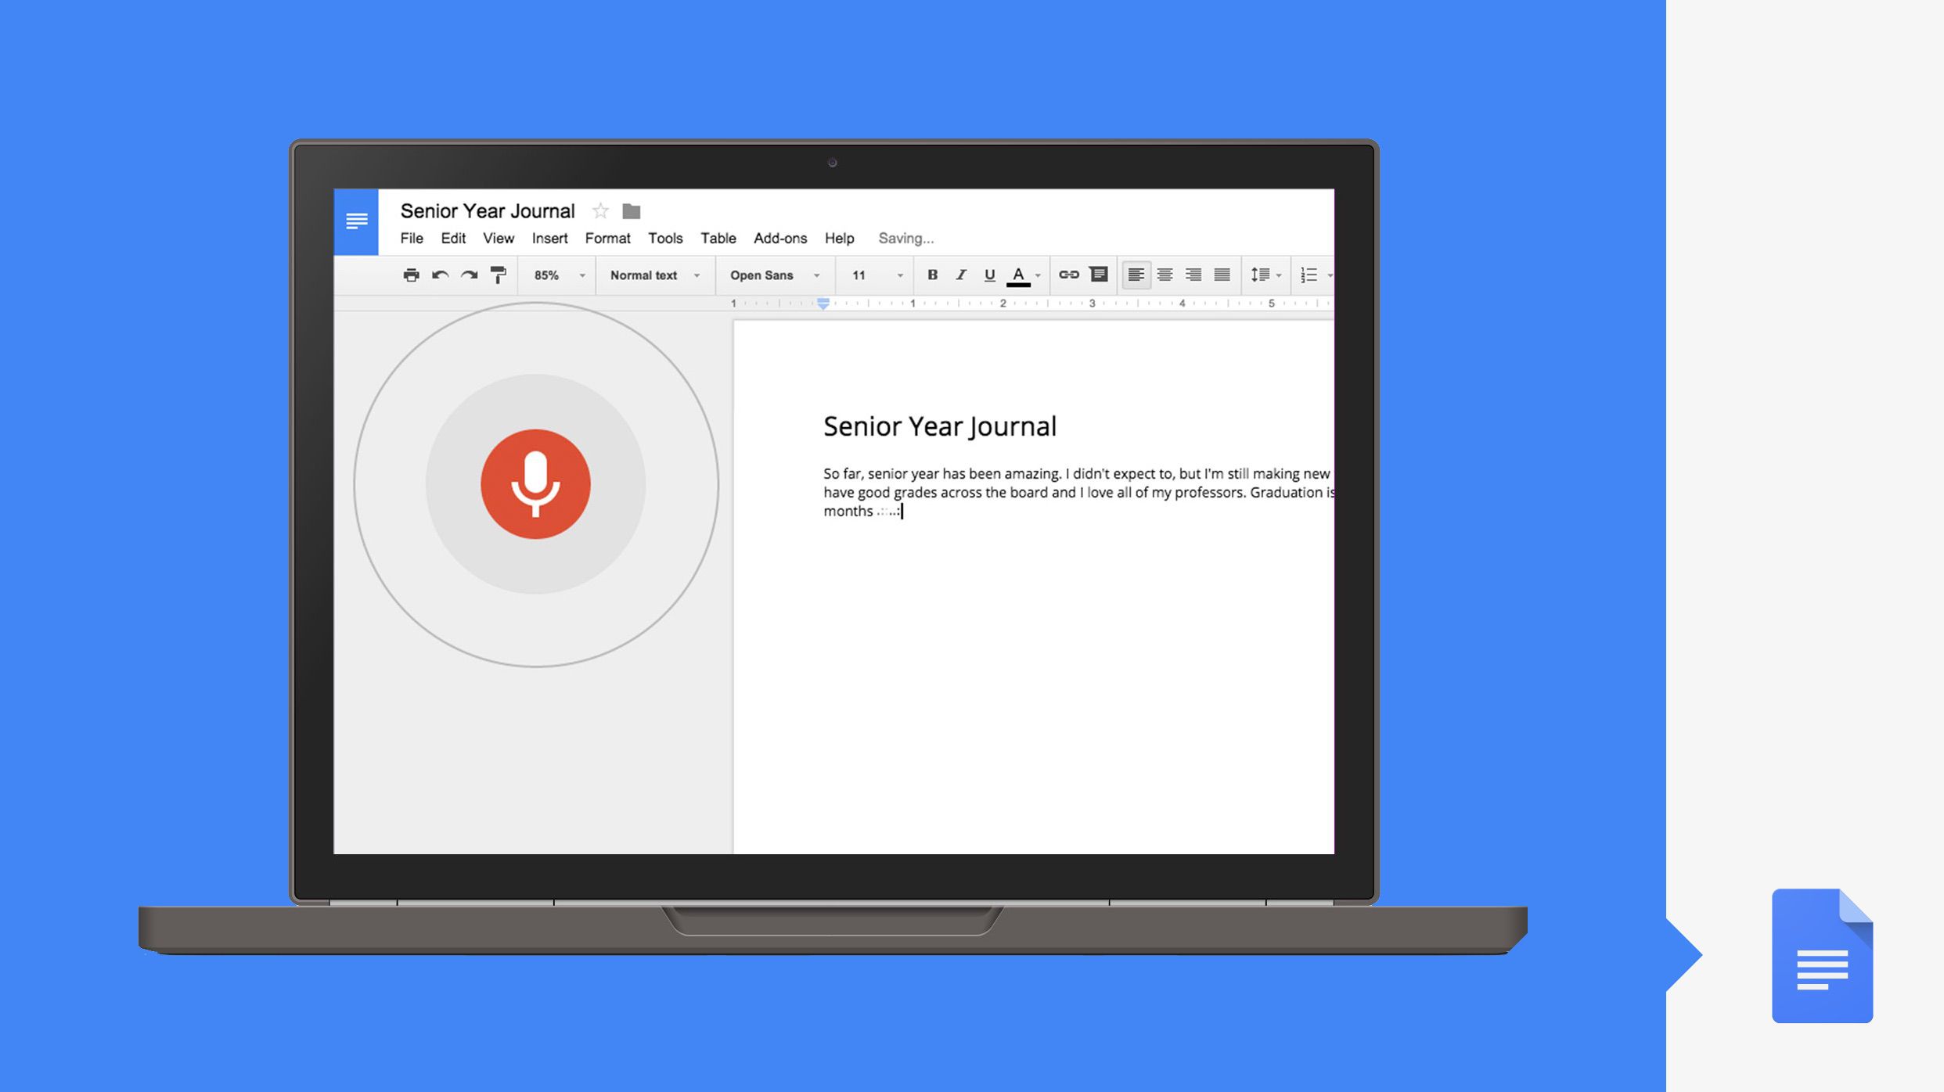Click the text alignment center button
The height and width of the screenshot is (1092, 1944).
tap(1159, 275)
